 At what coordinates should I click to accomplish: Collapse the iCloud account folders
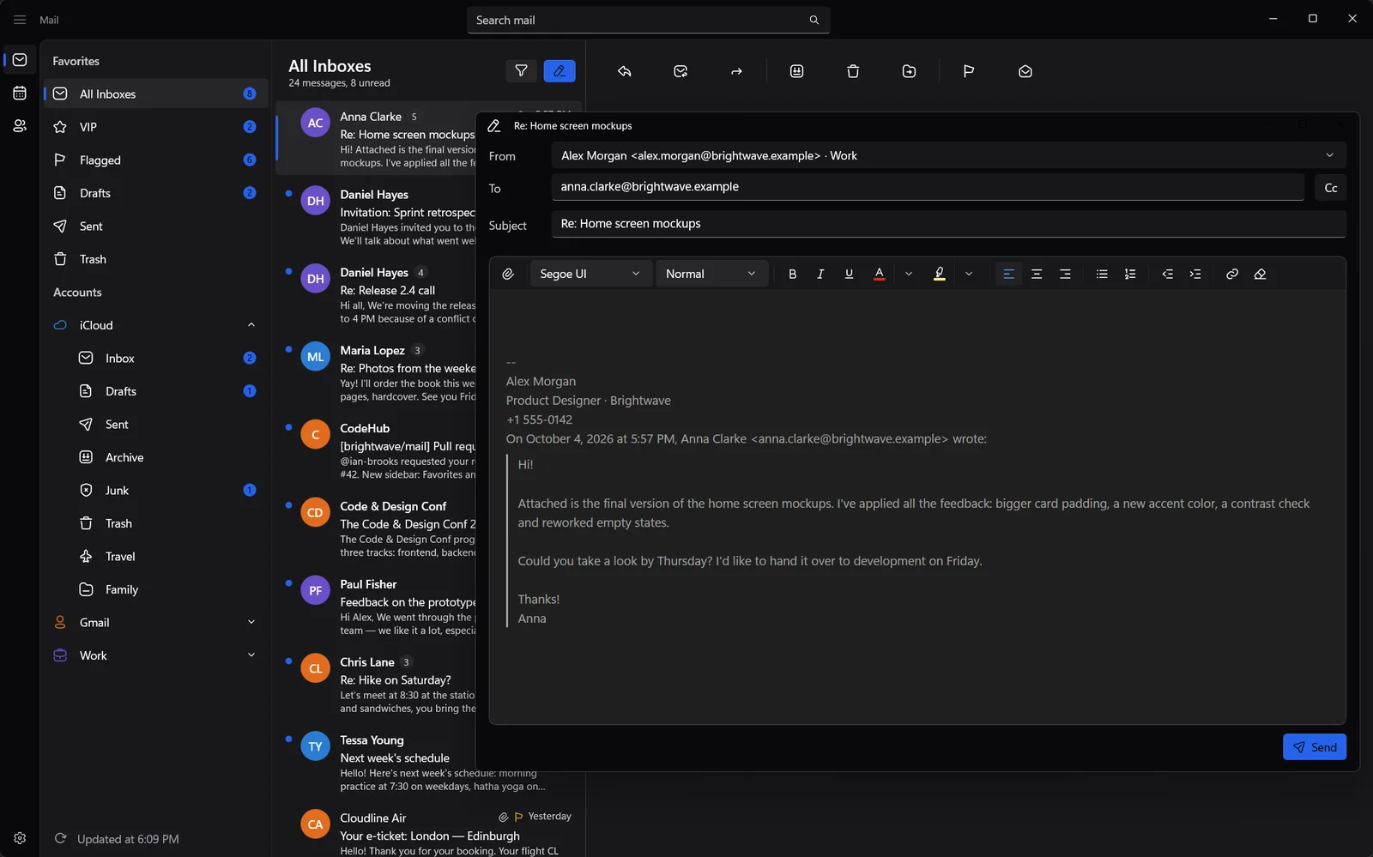[251, 325]
